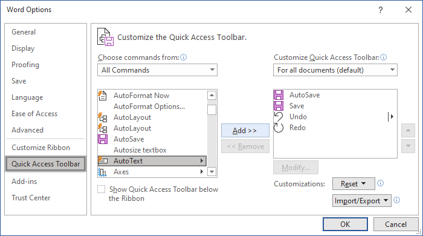The width and height of the screenshot is (423, 236).
Task: Click the Undo arrow icon
Action: [279, 117]
